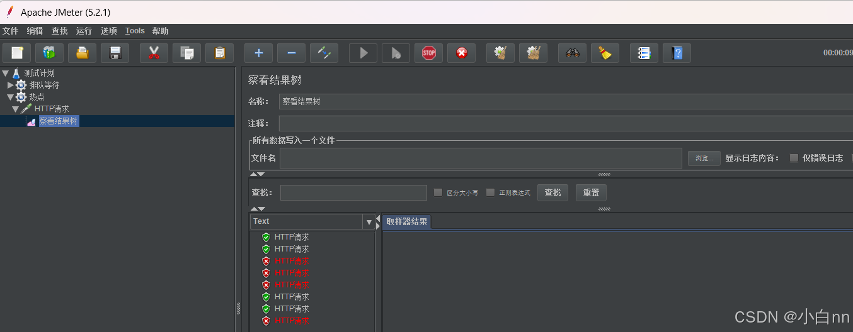853x332 pixels.
Task: Collapse HTTP请求 node arrow in plan tree
Action: [16, 109]
